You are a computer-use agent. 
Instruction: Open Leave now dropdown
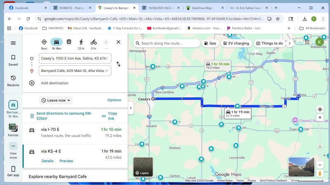pyautogui.click(x=56, y=100)
